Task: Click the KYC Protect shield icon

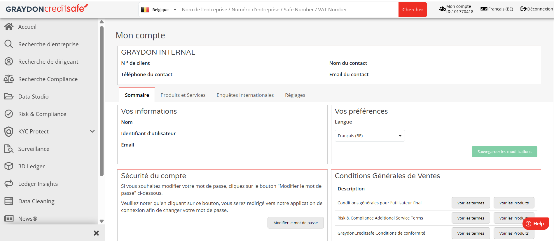Action: (x=9, y=131)
